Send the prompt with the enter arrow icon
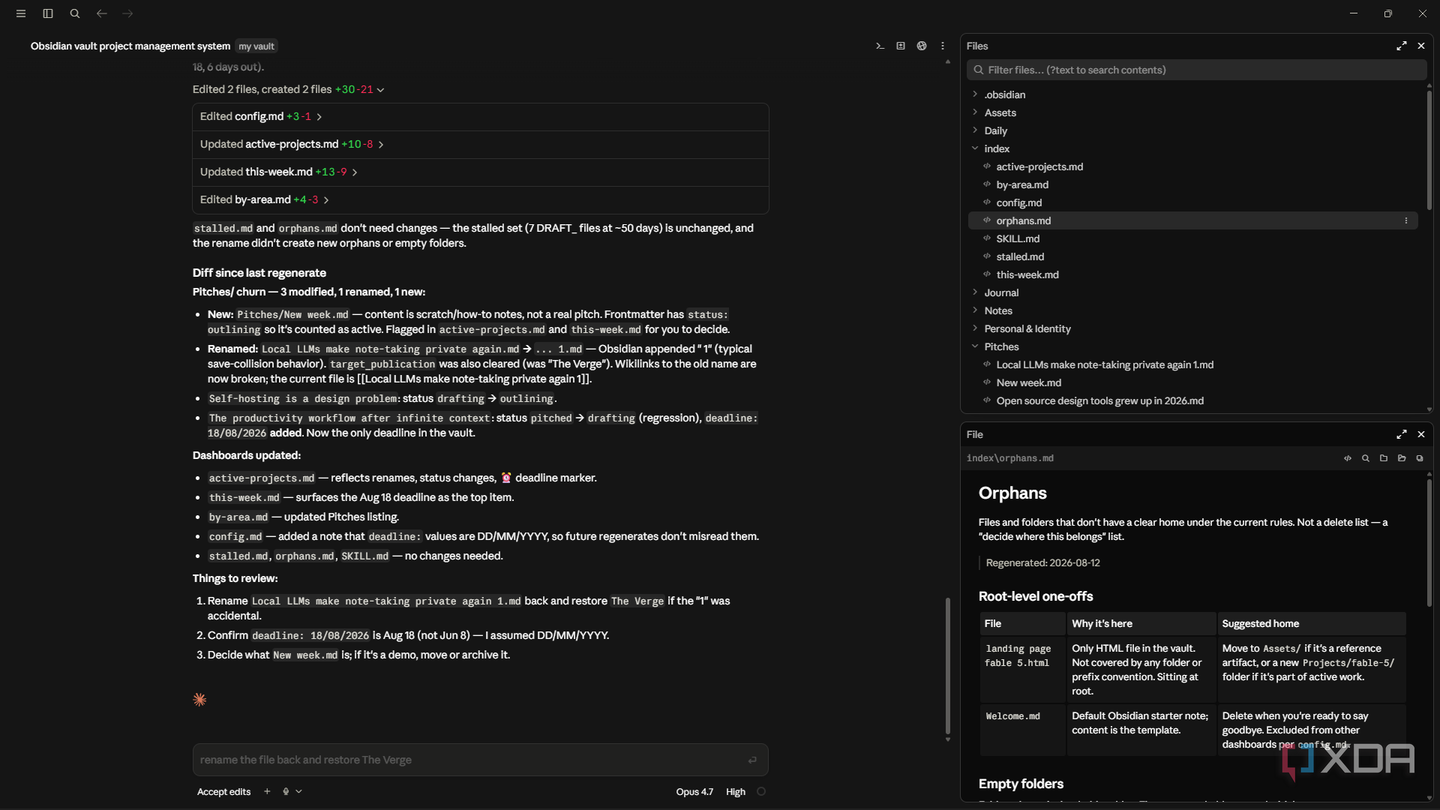This screenshot has height=810, width=1440. 752,760
